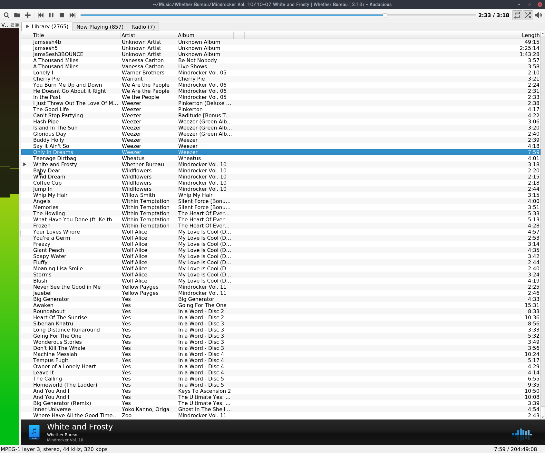545x453 pixels.
Task: Sort by the Album column header
Action: [205, 35]
